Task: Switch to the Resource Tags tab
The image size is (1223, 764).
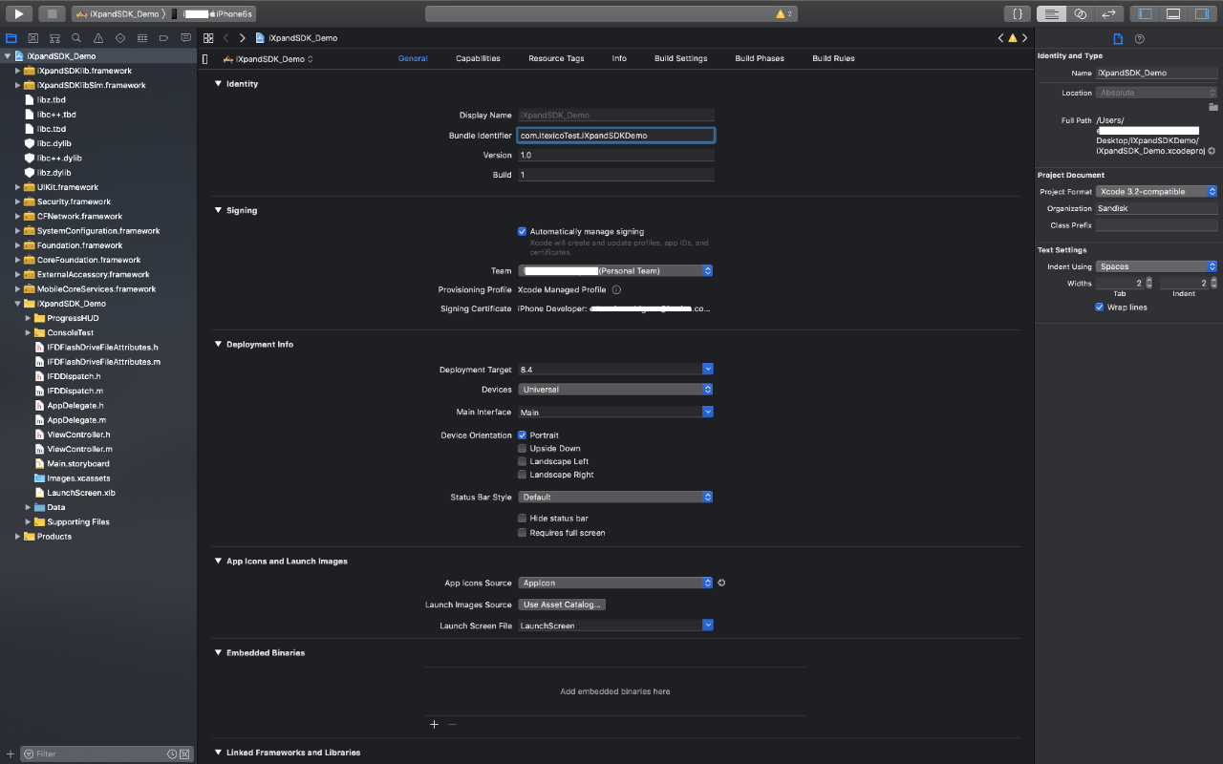Action: [x=556, y=58]
